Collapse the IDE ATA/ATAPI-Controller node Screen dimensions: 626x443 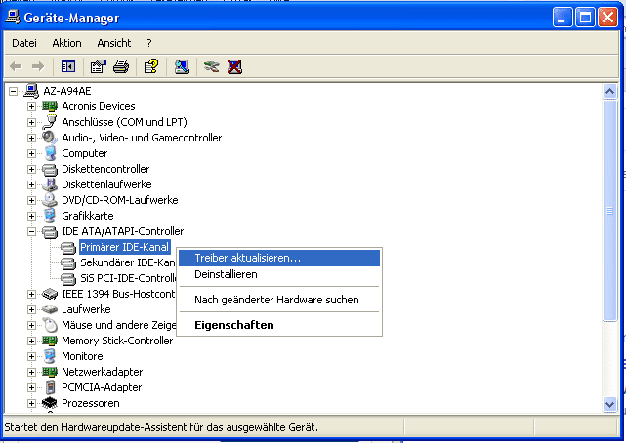[x=31, y=231]
